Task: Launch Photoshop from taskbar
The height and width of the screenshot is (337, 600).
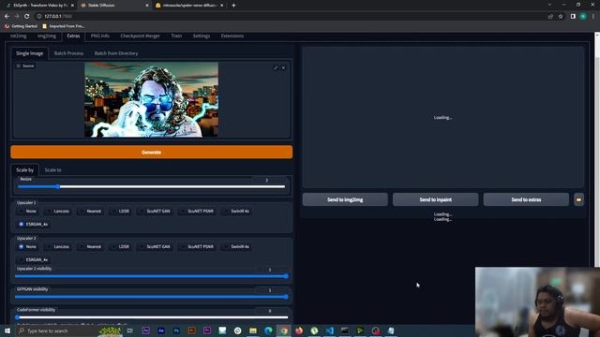Action: point(176,330)
